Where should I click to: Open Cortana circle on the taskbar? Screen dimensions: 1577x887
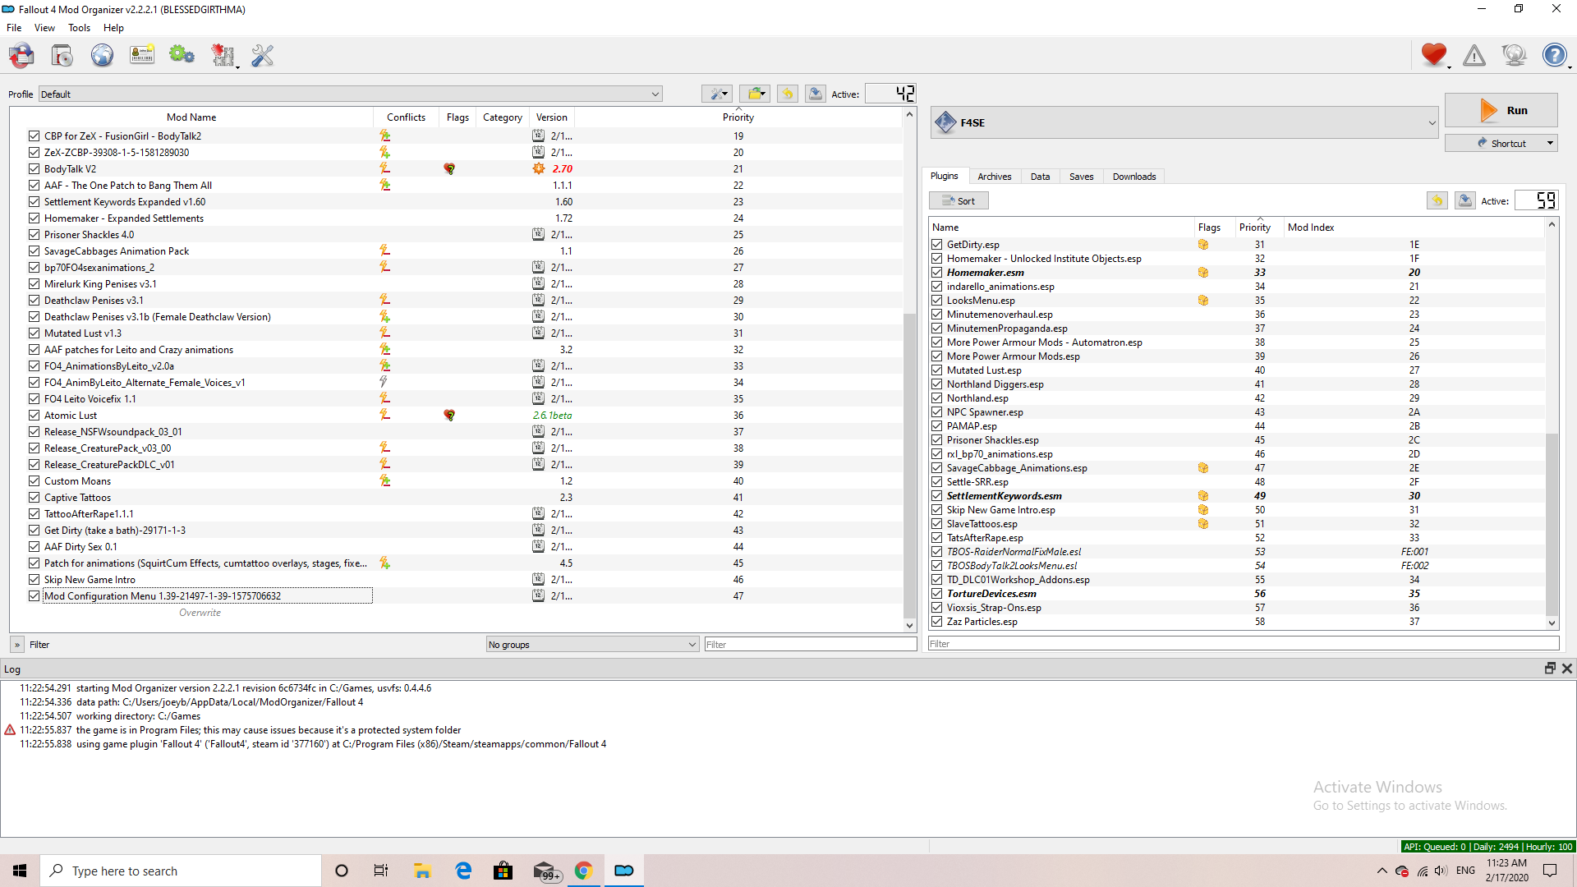(x=342, y=871)
